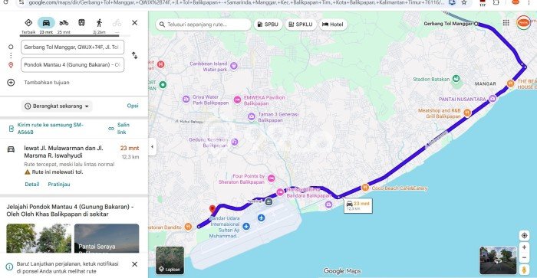Swap starting point and destination
This screenshot has height=278, width=537.
[134, 55]
